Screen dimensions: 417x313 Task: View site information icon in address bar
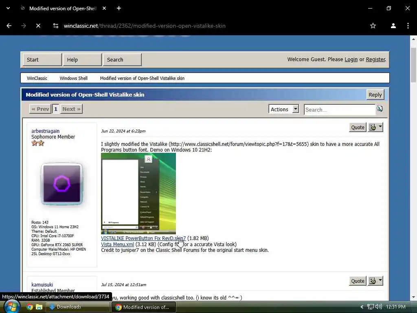(x=56, y=26)
